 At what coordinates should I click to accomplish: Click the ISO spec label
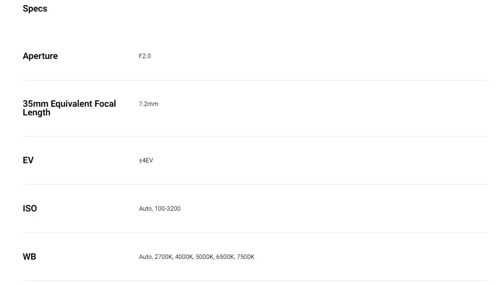(30, 209)
